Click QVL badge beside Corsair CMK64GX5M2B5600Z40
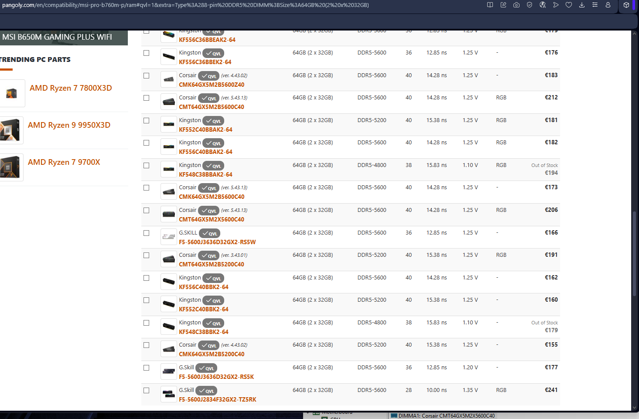Viewport: 639px width, 419px height. point(208,76)
